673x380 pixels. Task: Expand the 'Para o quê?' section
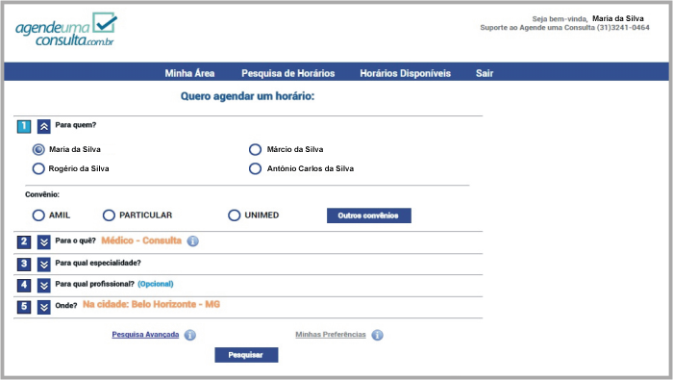pos(44,242)
